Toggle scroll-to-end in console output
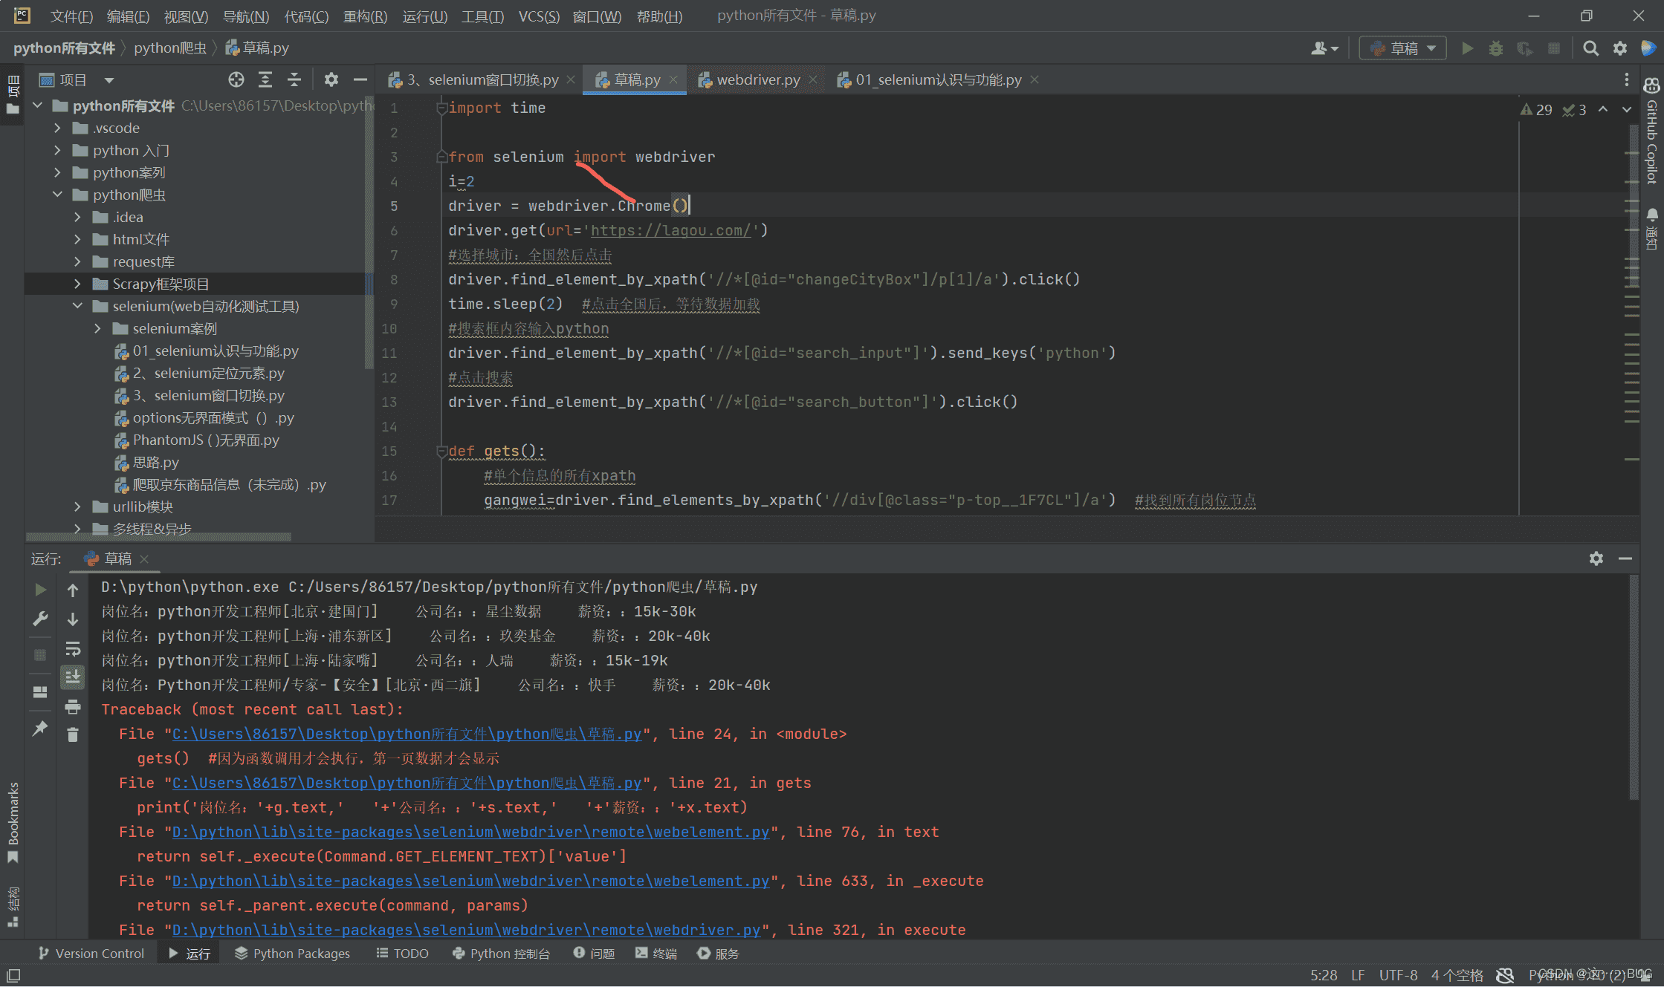This screenshot has height=987, width=1664. pyautogui.click(x=72, y=677)
